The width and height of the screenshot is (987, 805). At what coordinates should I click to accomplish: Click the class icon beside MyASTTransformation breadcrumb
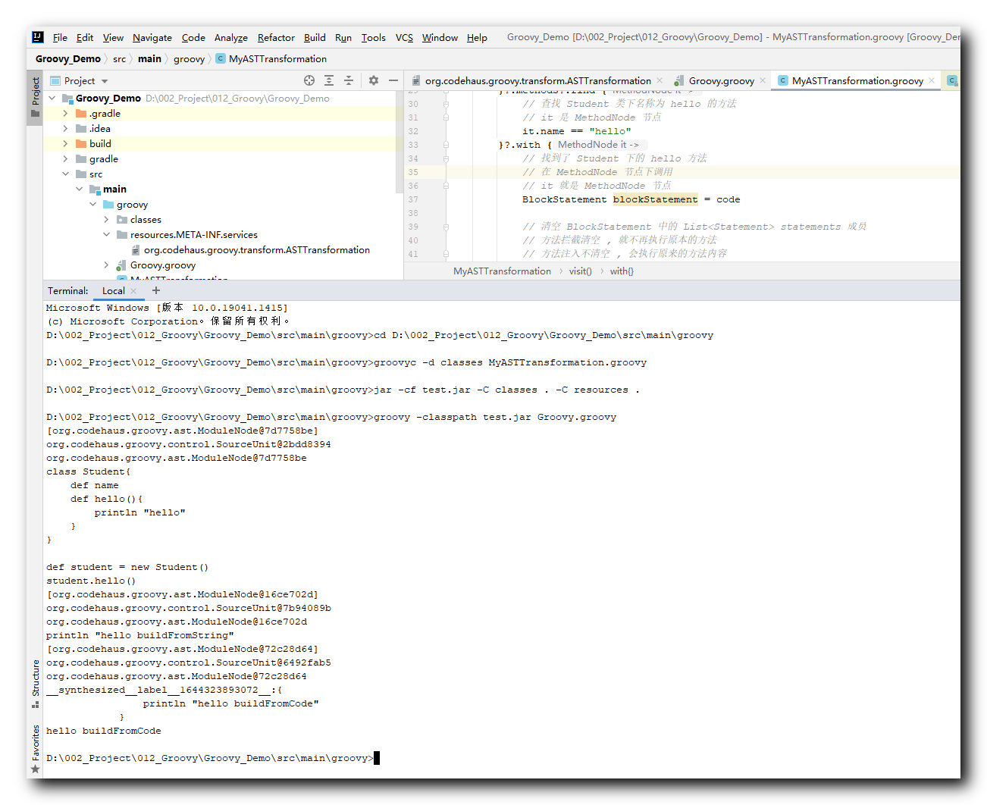tap(221, 58)
